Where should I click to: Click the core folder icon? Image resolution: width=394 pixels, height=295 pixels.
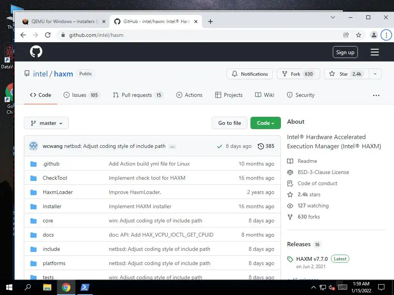tap(33, 221)
